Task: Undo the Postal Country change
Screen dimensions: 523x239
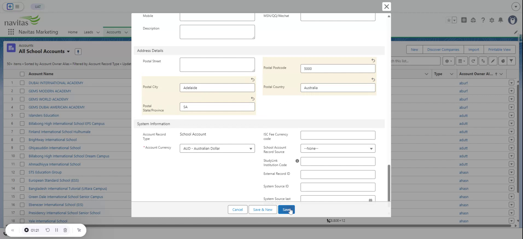Action: [373, 80]
